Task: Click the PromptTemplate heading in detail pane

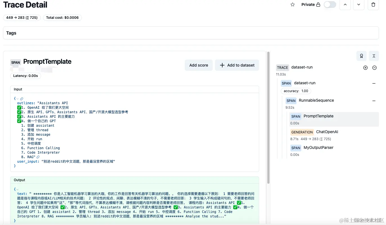Action: [x=47, y=62]
